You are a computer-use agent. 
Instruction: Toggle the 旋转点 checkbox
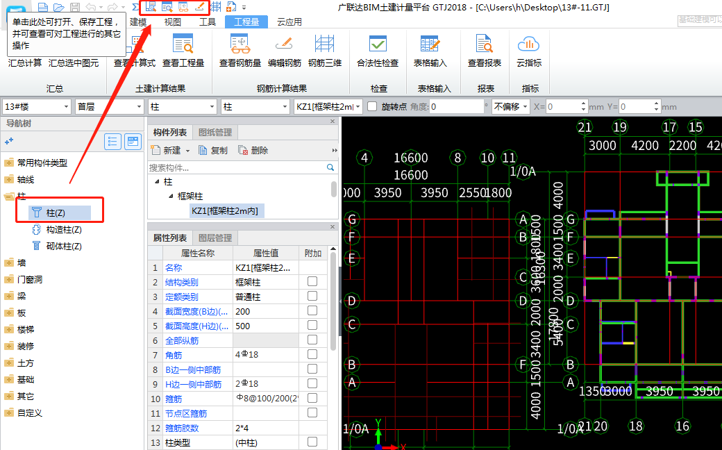372,107
